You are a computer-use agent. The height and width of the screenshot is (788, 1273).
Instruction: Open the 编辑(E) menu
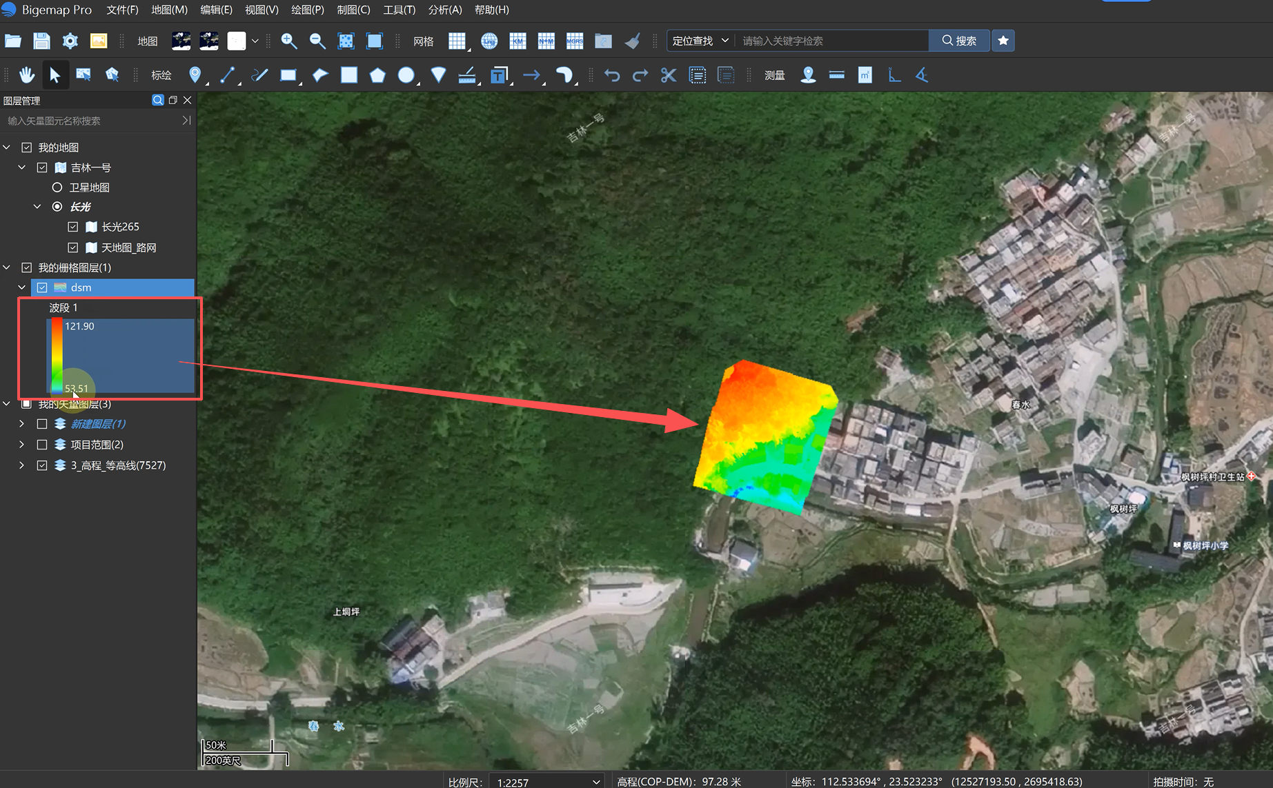pyautogui.click(x=216, y=10)
